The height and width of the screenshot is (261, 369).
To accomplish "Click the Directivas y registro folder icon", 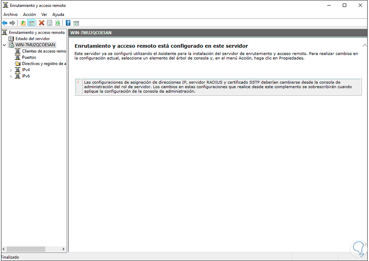I will click(18, 64).
